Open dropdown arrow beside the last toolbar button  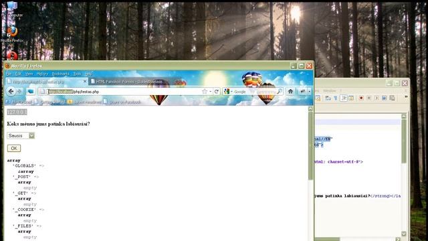pos(309,92)
